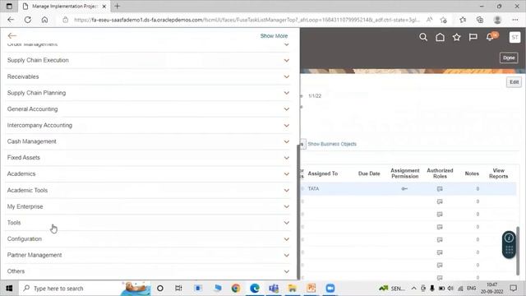
Task: Open Microsoft Edge taskbar icon
Action: [255, 289]
